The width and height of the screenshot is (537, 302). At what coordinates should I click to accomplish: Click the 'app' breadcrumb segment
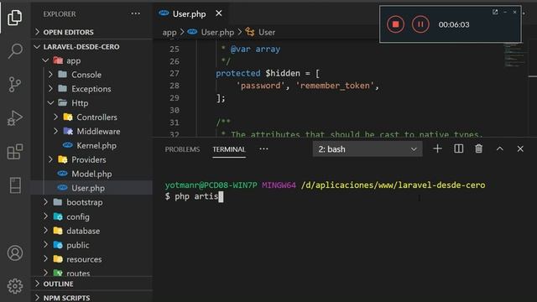point(169,33)
